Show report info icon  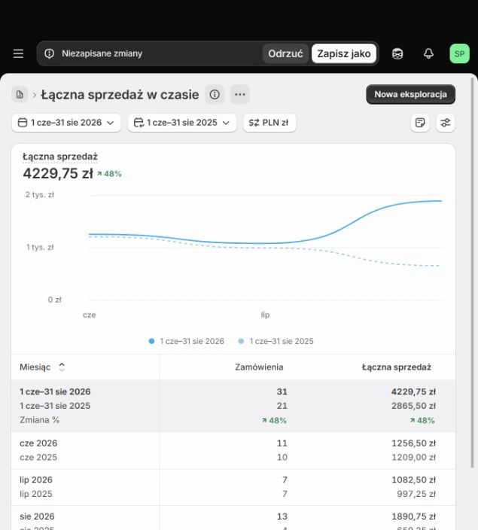(215, 94)
